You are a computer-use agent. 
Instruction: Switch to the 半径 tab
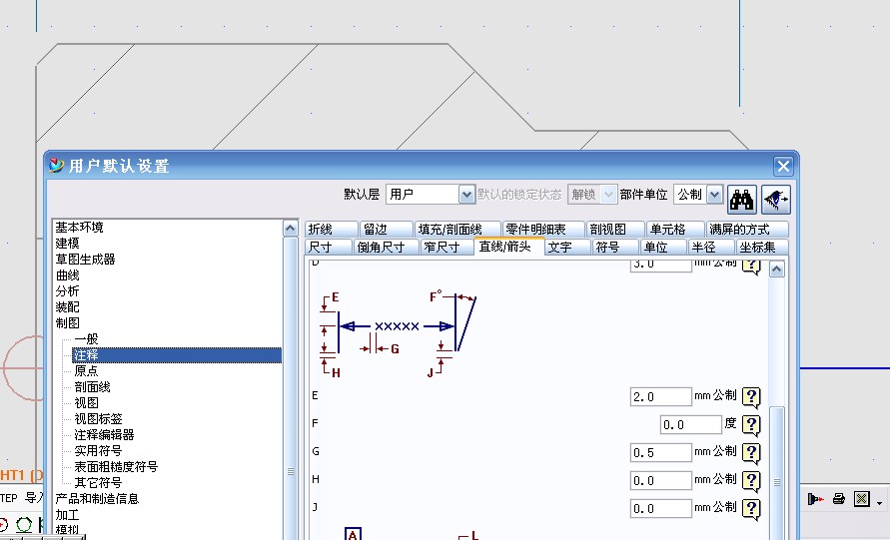712,248
